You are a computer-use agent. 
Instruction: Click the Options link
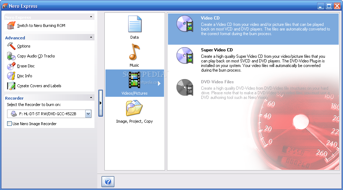tap(24, 46)
